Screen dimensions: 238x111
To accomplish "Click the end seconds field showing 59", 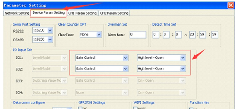I will [x=215, y=35].
